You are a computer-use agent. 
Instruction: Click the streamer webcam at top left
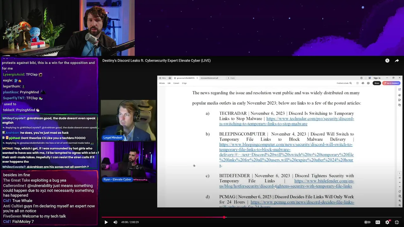[x=67, y=28]
